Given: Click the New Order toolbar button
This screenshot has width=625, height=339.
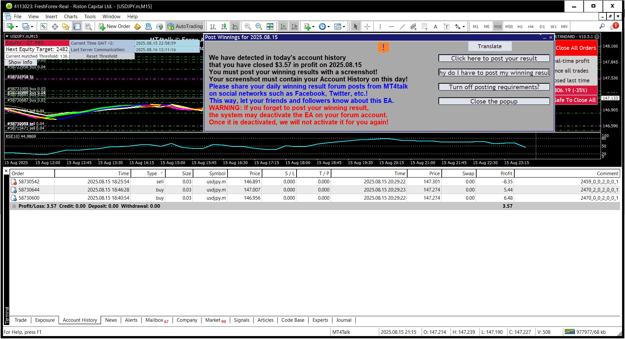Looking at the screenshot, I should (115, 27).
